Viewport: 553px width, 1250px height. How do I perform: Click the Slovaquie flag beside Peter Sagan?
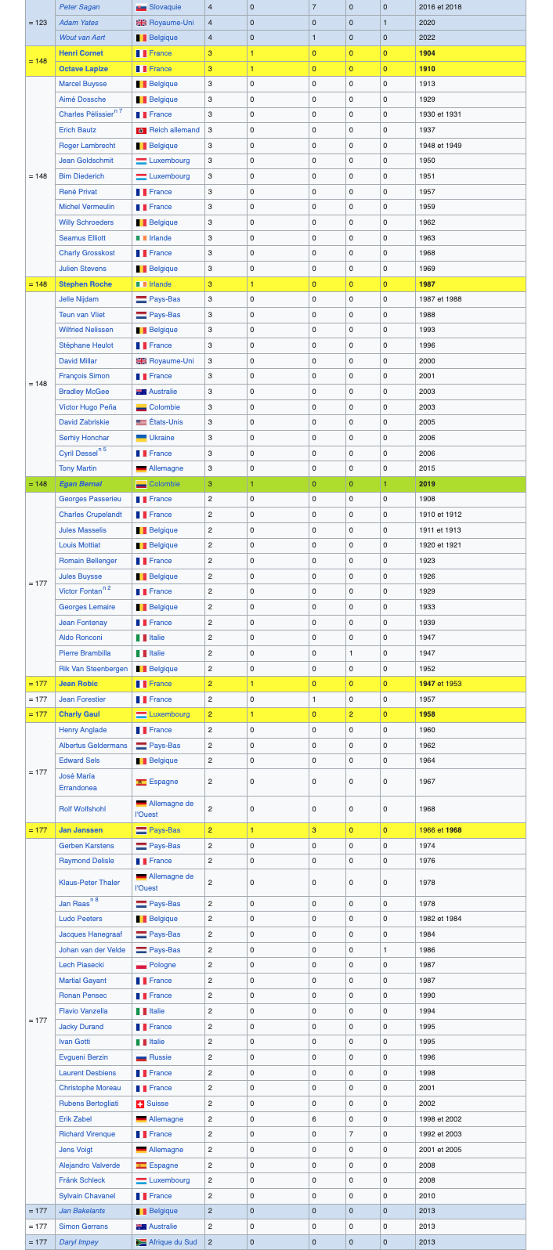(141, 7)
